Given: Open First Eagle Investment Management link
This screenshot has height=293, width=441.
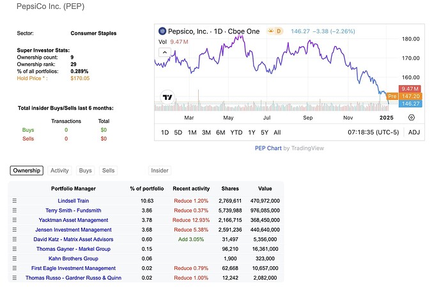Looking at the screenshot, I should [73, 268].
